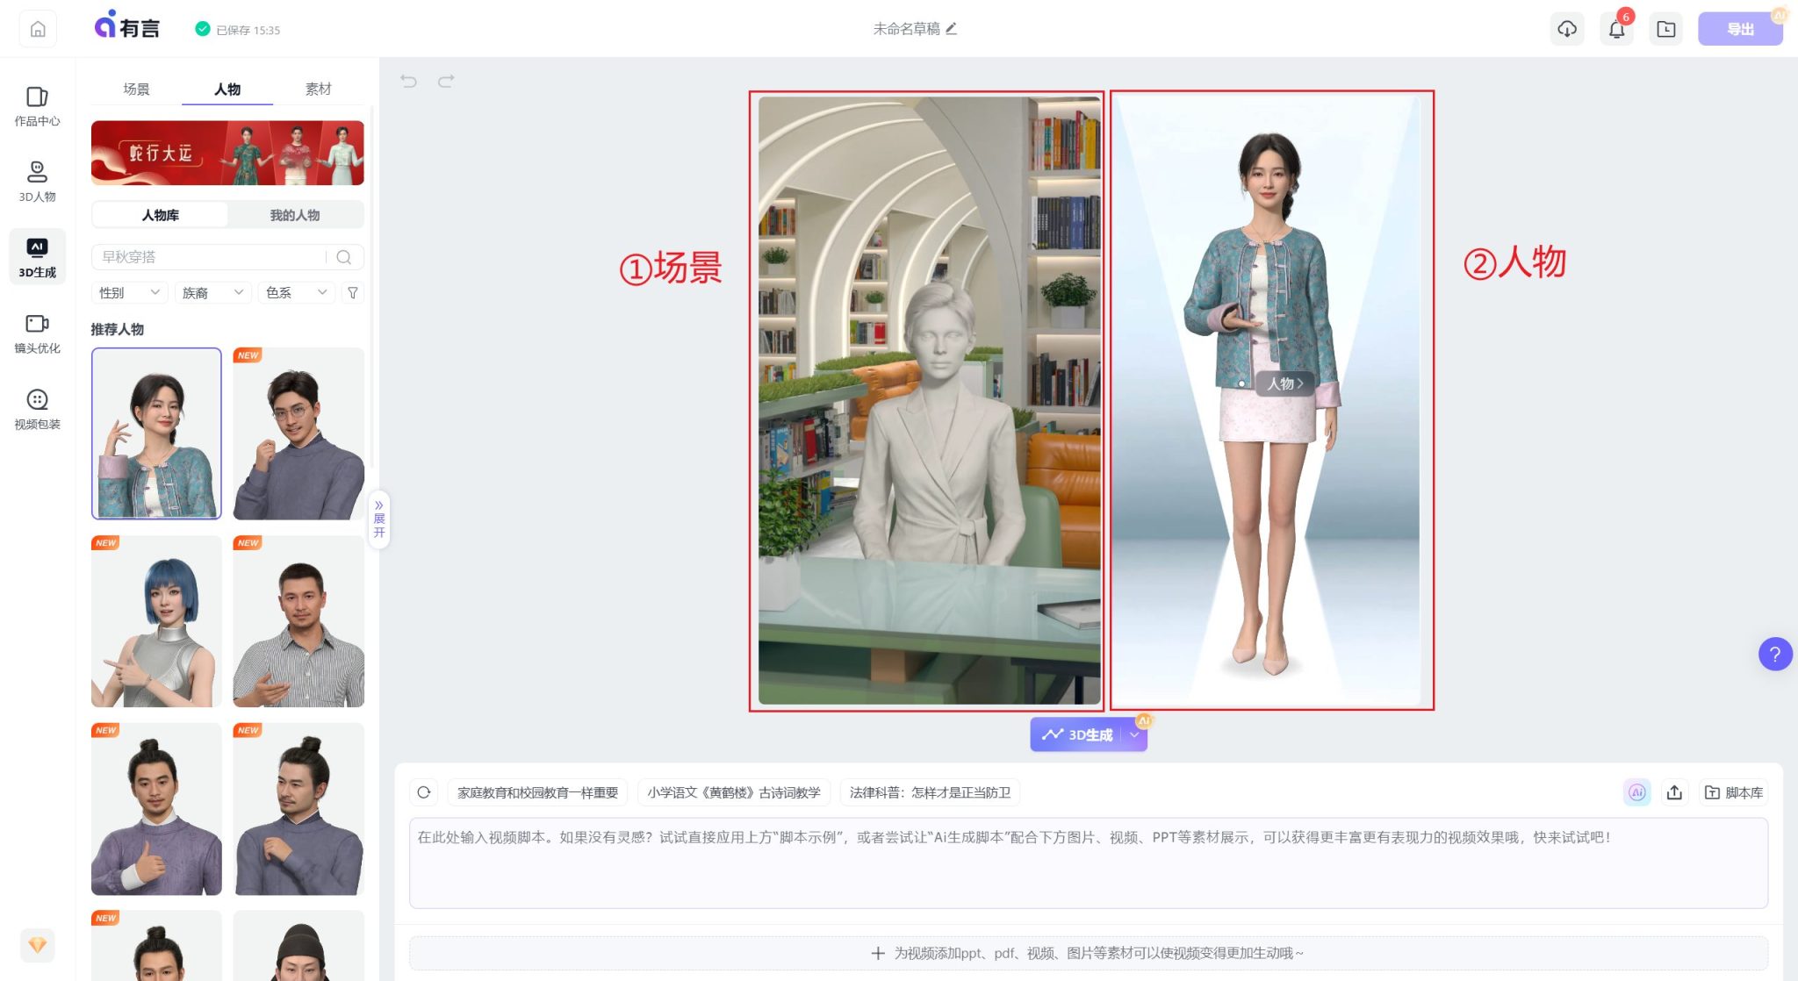Screen dimensions: 1798x981
Task: Open 3D人物 sidebar section
Action: 37,182
